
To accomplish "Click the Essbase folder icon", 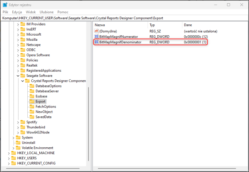I will tap(32, 96).
